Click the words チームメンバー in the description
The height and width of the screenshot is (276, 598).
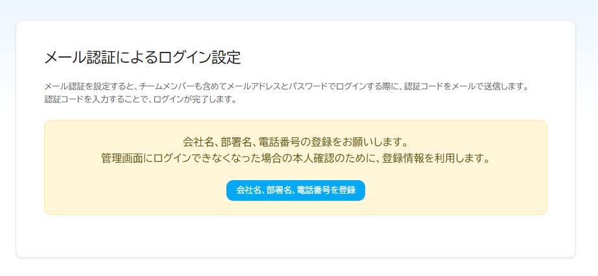pyautogui.click(x=166, y=86)
